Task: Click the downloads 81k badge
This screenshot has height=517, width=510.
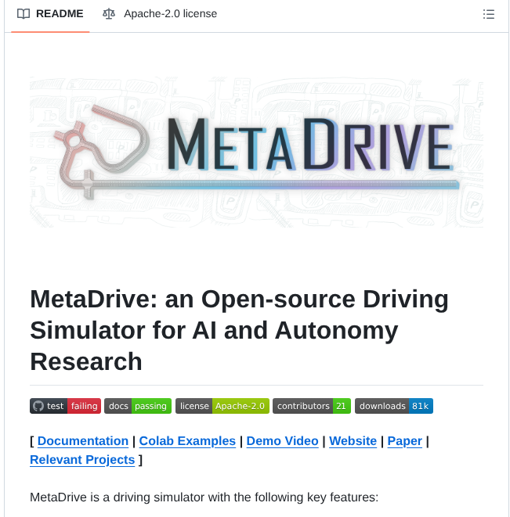Action: (394, 406)
